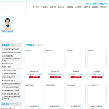This screenshot has width=109, height=109.
Task: Open news 喝牛奶的六大忌讳
Action: point(8,64)
